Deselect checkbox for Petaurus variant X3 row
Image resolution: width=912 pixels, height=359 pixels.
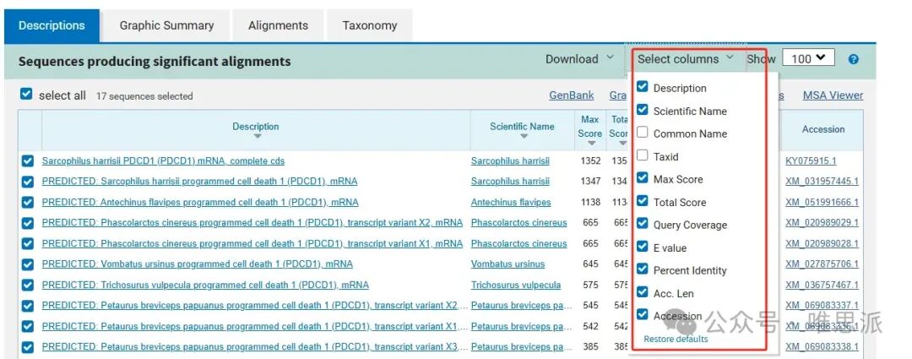click(27, 347)
